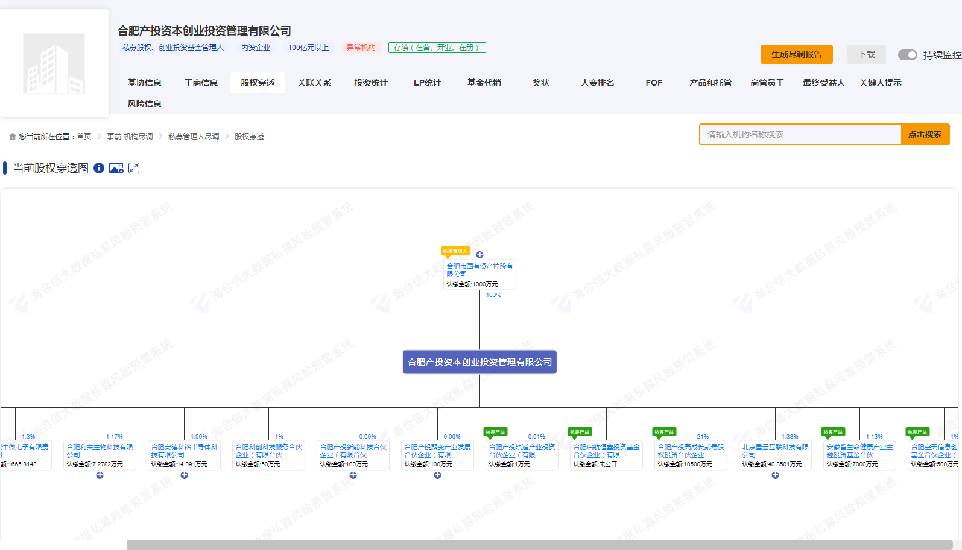This screenshot has height=550, width=962.
Task: Open the 风险信息 tab
Action: coord(144,104)
